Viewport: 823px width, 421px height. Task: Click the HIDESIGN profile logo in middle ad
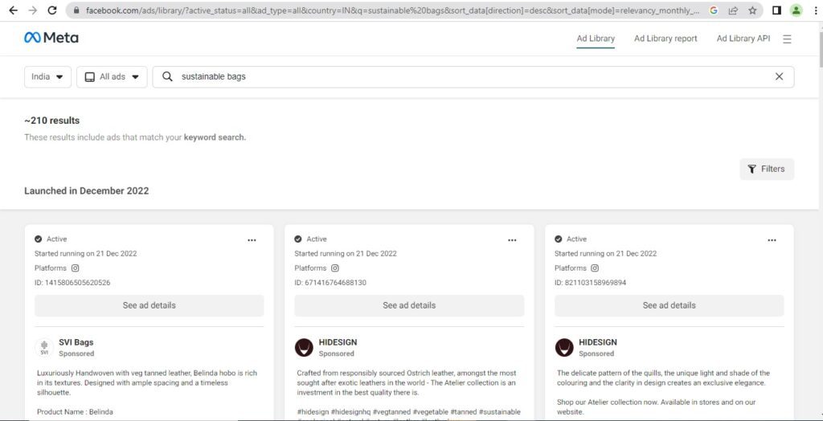pyautogui.click(x=304, y=347)
